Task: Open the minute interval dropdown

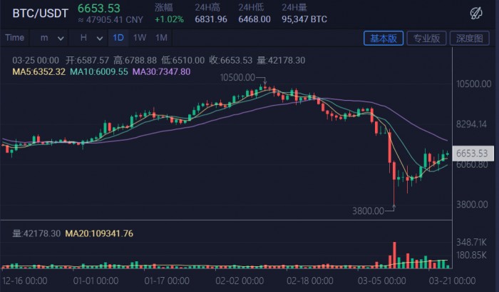Action: coord(50,38)
